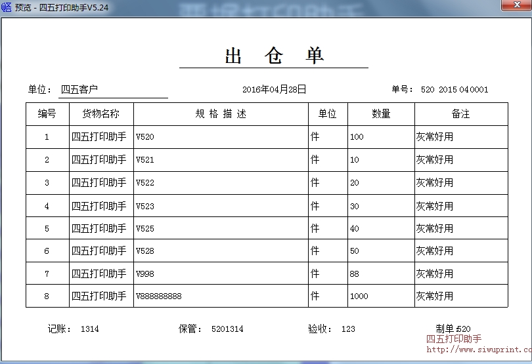Click the app icon in title bar

click(x=7, y=7)
